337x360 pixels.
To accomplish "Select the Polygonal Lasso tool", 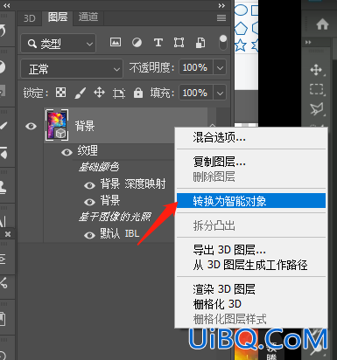I will coord(317,109).
